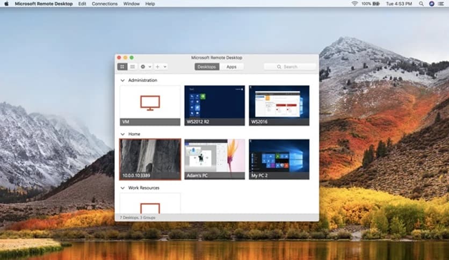
Task: Select the VM desktop monitor icon
Action: pos(150,102)
